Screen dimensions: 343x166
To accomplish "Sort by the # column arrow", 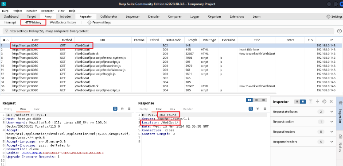I will click(8, 40).
